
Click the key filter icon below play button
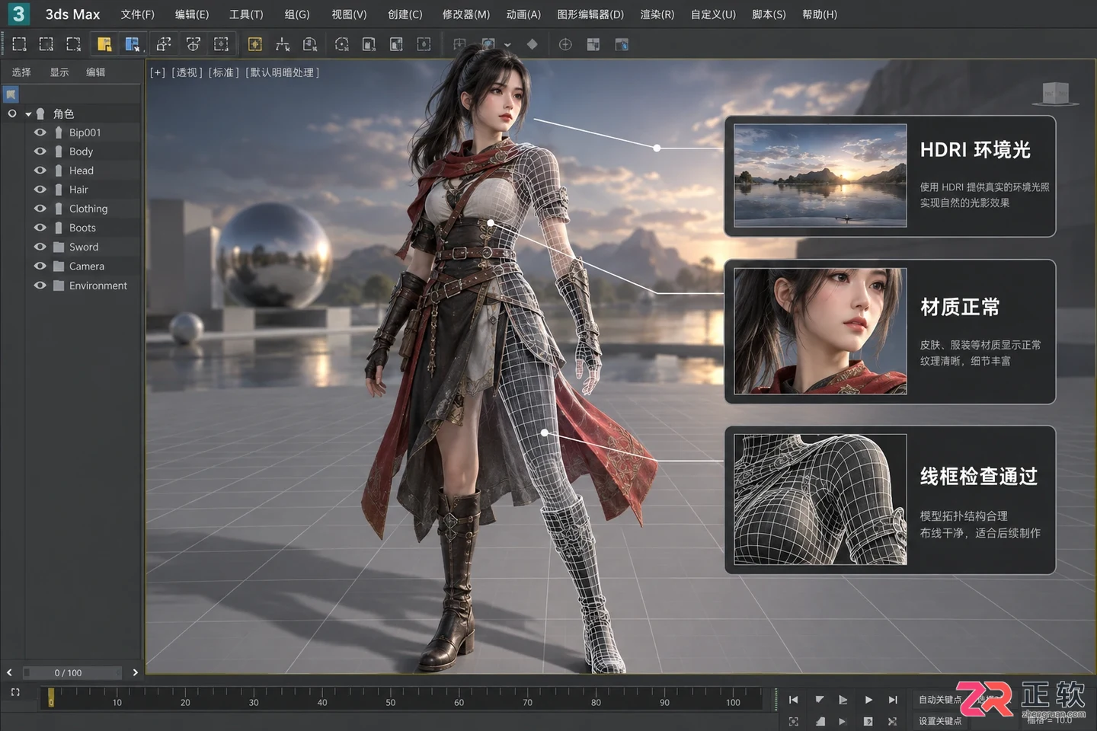pyautogui.click(x=868, y=721)
